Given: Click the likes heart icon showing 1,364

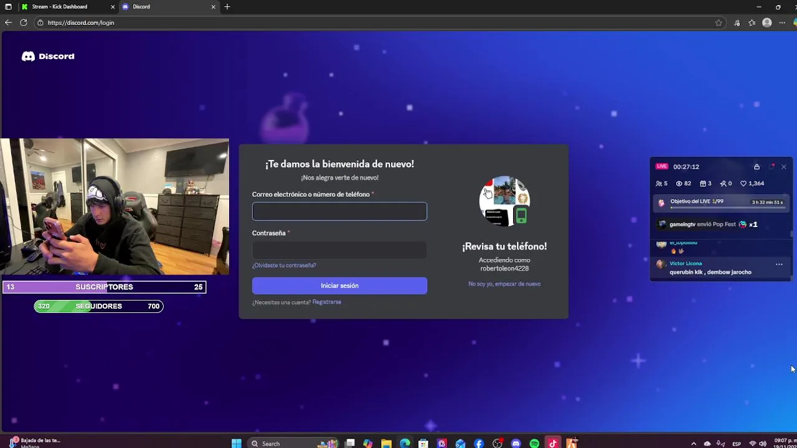Looking at the screenshot, I should pos(743,184).
